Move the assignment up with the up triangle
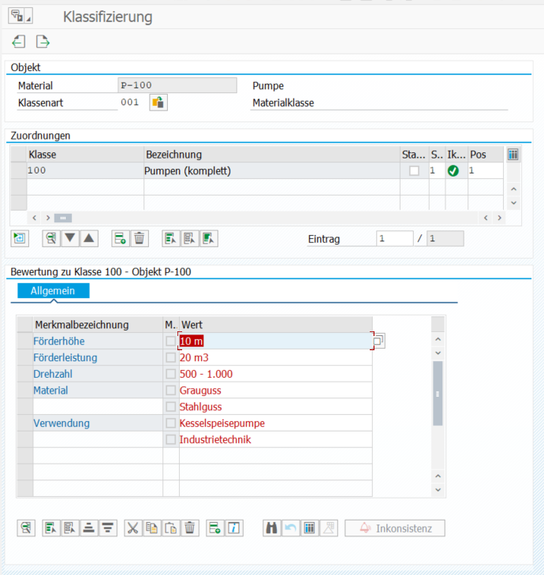The height and width of the screenshot is (575, 544). point(89,239)
